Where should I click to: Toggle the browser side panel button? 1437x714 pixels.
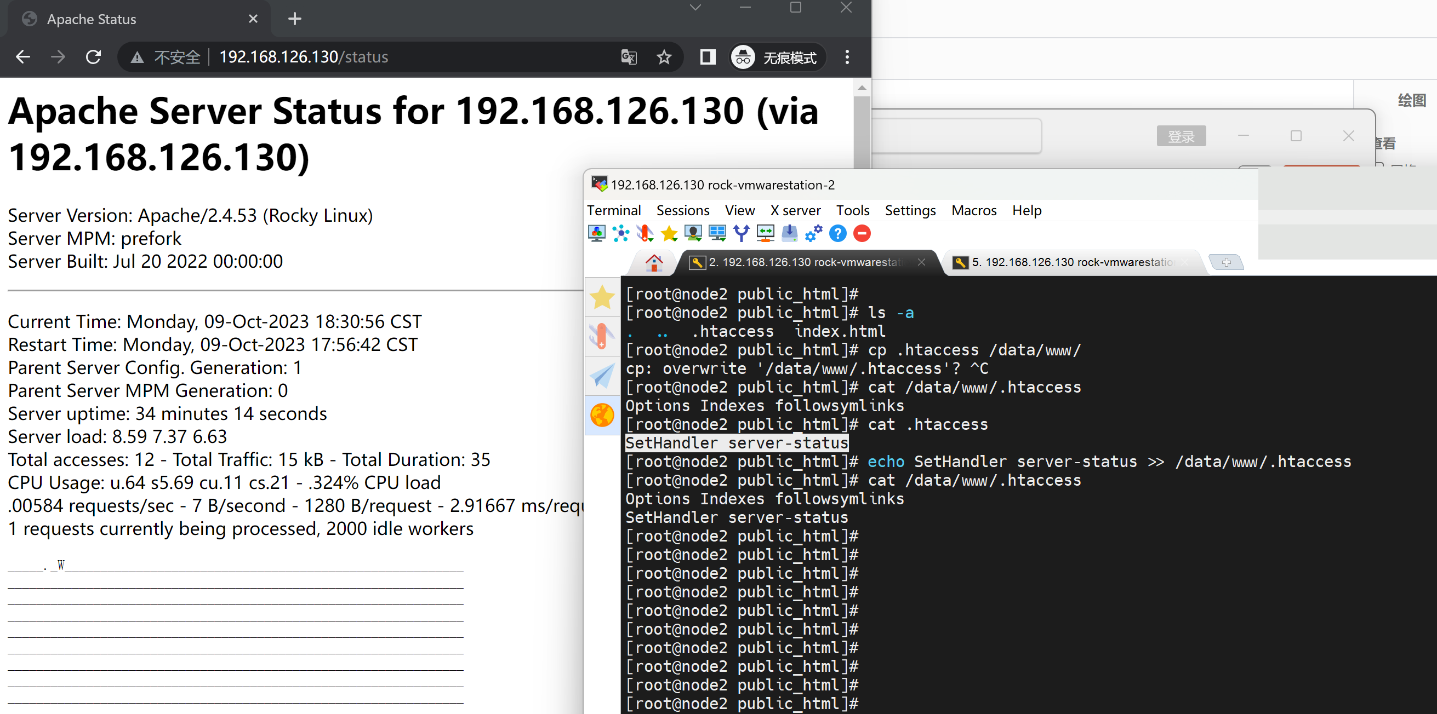pos(708,57)
